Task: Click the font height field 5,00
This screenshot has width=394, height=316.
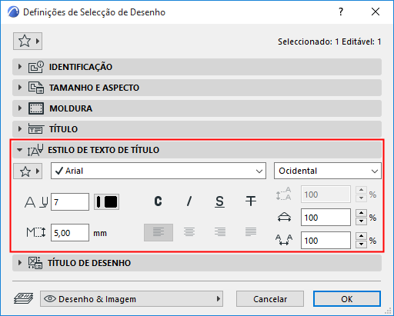Action: tap(70, 233)
